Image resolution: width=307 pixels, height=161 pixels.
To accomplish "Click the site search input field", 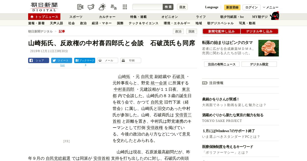I will [148, 7].
